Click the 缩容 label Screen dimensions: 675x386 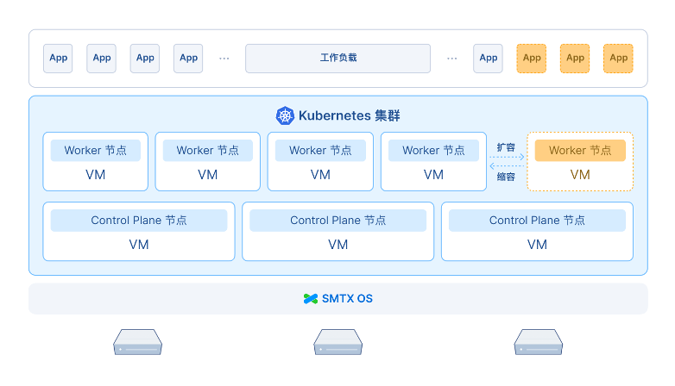coord(506,177)
